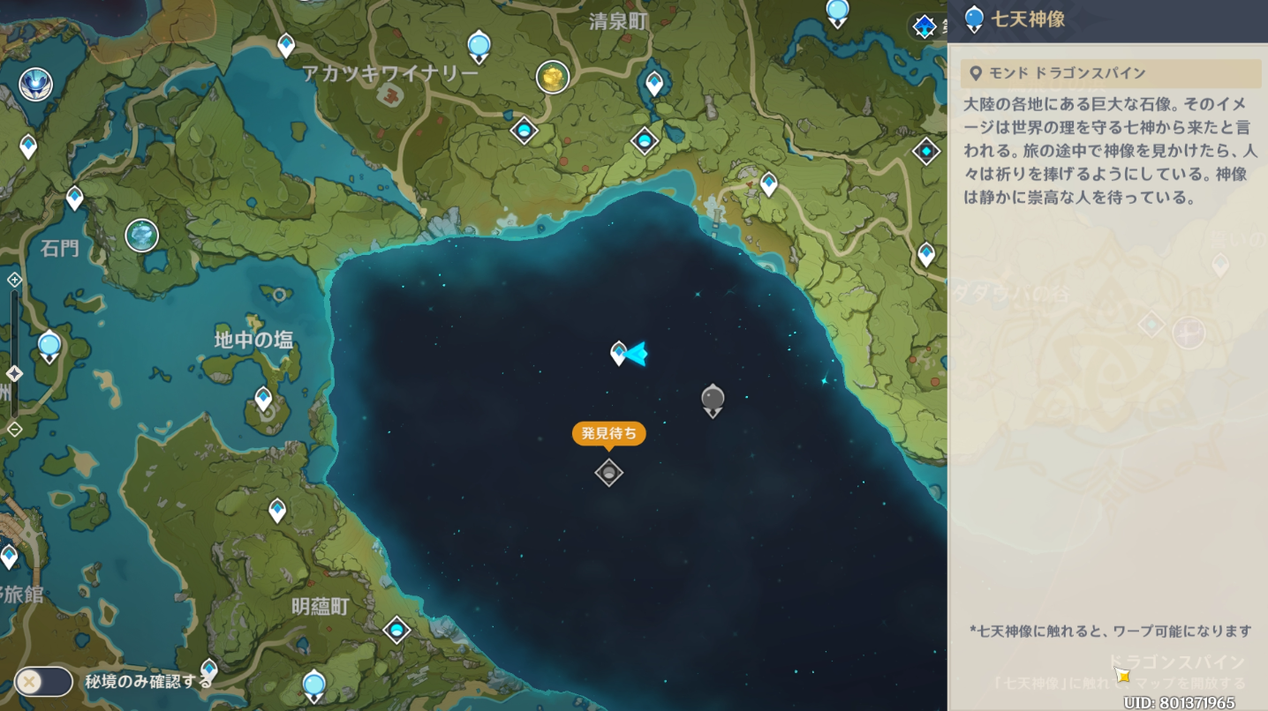The width and height of the screenshot is (1268, 711).
Task: Click the 地中の塩 map label
Action: click(x=253, y=340)
